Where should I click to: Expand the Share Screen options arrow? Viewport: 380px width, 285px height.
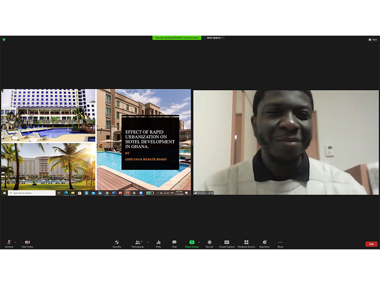199,242
